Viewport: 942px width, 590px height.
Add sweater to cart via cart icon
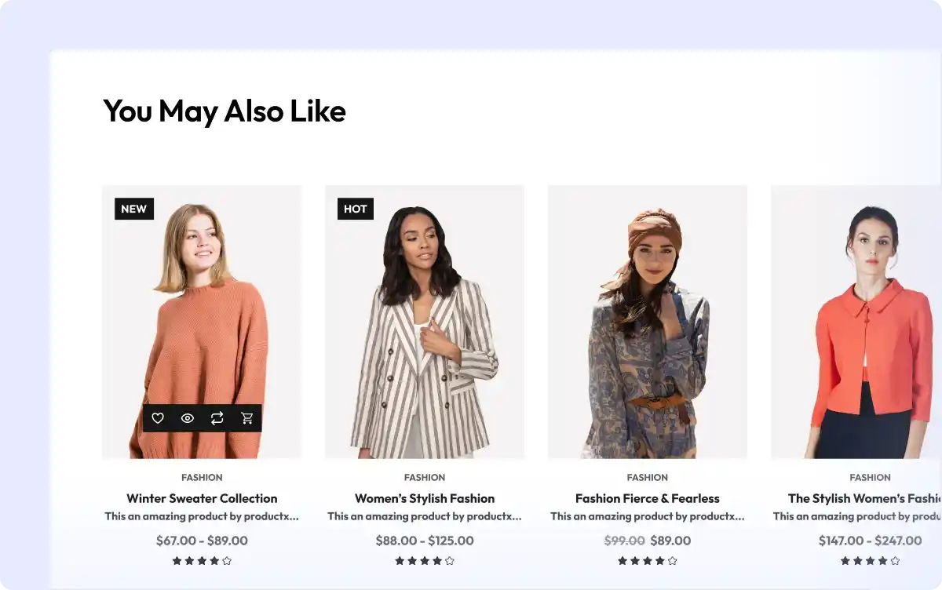tap(247, 418)
